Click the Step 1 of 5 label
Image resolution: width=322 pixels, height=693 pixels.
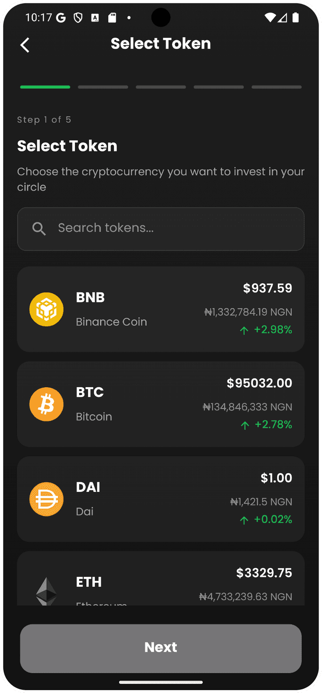coord(44,120)
